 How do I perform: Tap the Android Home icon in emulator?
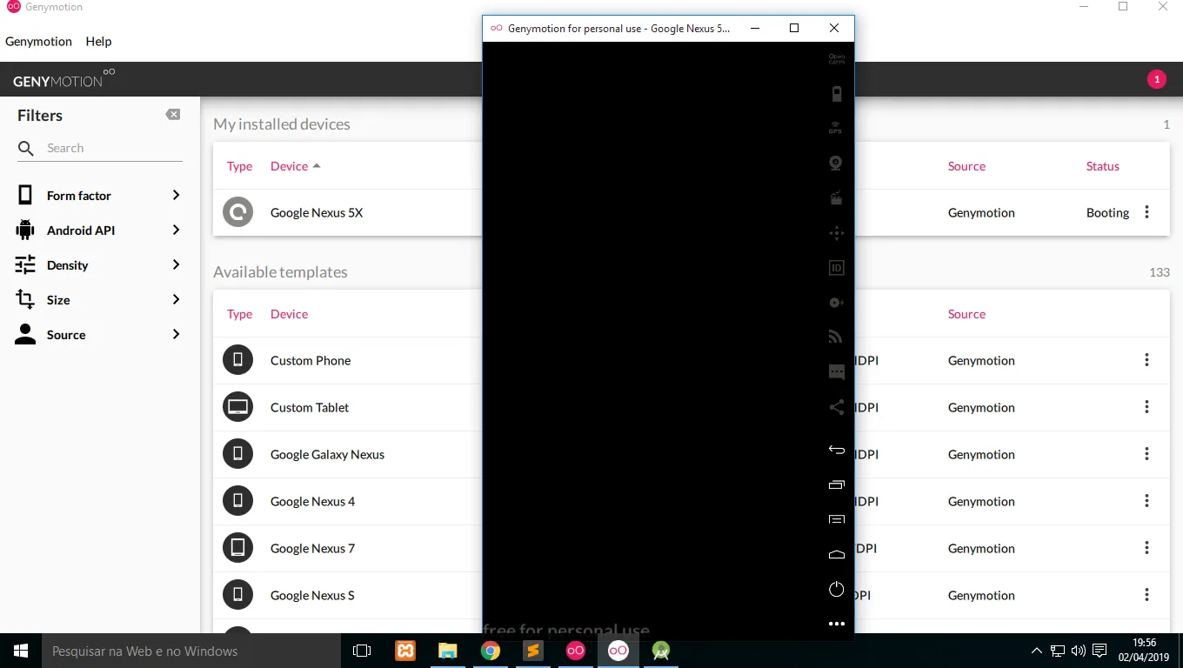point(837,554)
